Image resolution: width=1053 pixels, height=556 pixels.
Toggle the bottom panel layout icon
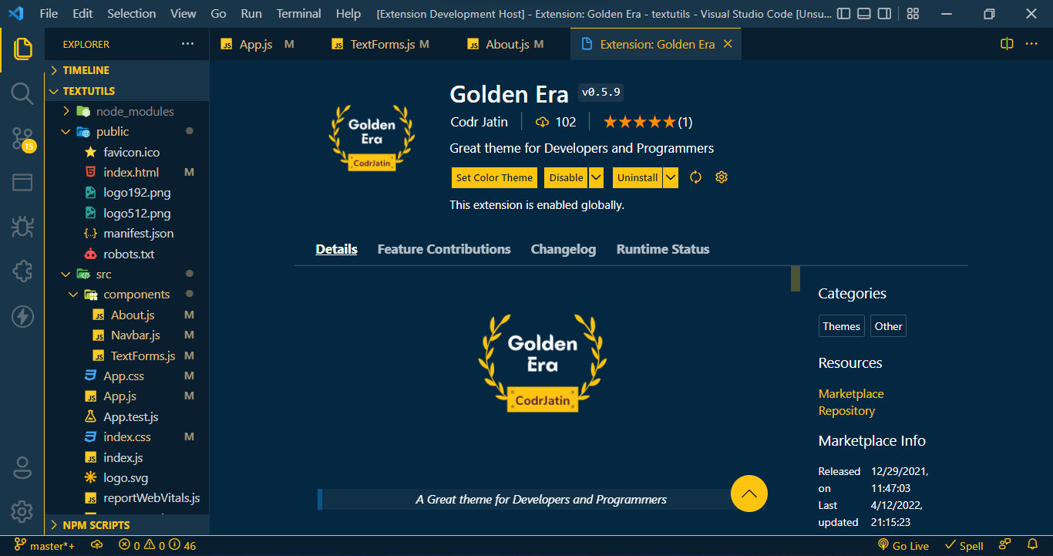864,14
